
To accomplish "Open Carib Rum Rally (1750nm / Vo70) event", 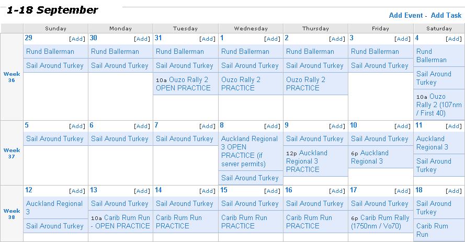I will point(380,222).
